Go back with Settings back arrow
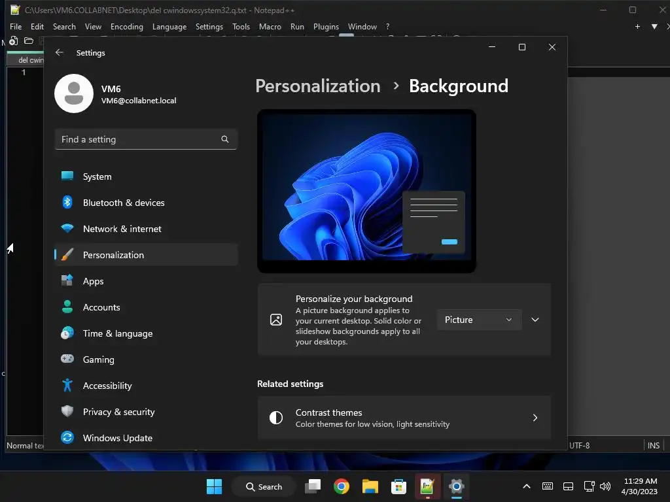Image resolution: width=670 pixels, height=502 pixels. [x=60, y=52]
